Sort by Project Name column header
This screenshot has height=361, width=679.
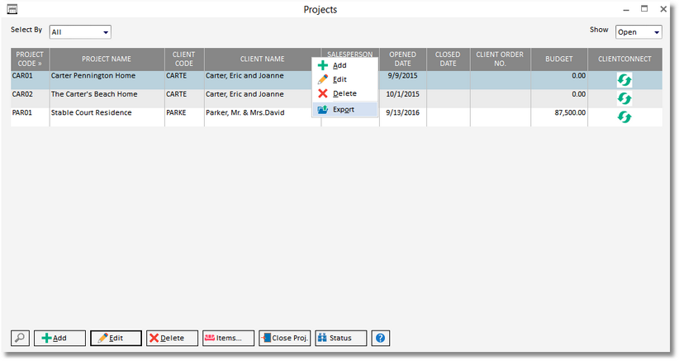(x=107, y=59)
